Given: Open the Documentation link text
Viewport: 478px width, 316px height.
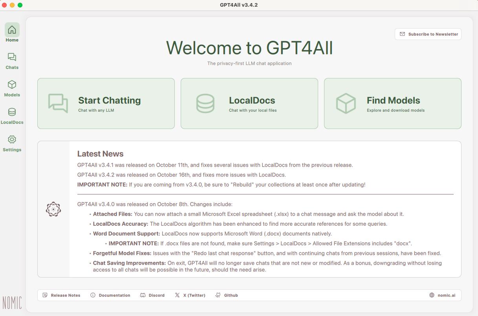Looking at the screenshot, I should pos(114,295).
